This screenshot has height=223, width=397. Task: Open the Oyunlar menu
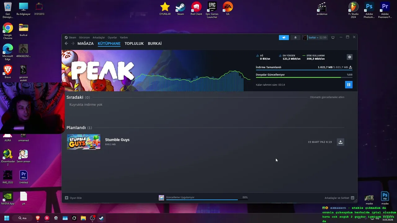[112, 37]
